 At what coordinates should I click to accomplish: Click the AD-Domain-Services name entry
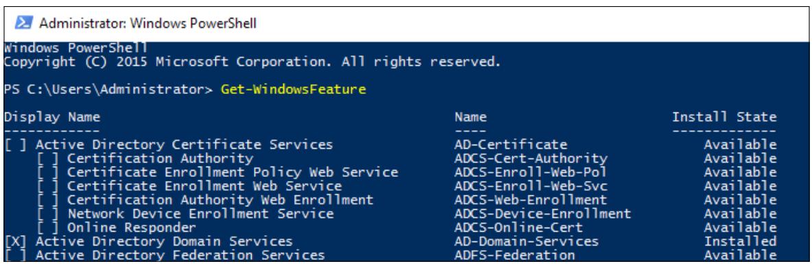(526, 242)
